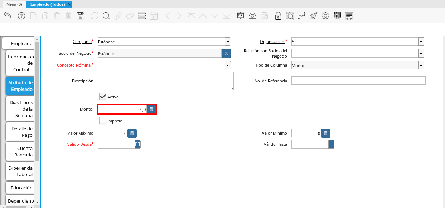The width and height of the screenshot is (445, 208).
Task: Open the Experiencia Laboral tab
Action: pos(20,171)
